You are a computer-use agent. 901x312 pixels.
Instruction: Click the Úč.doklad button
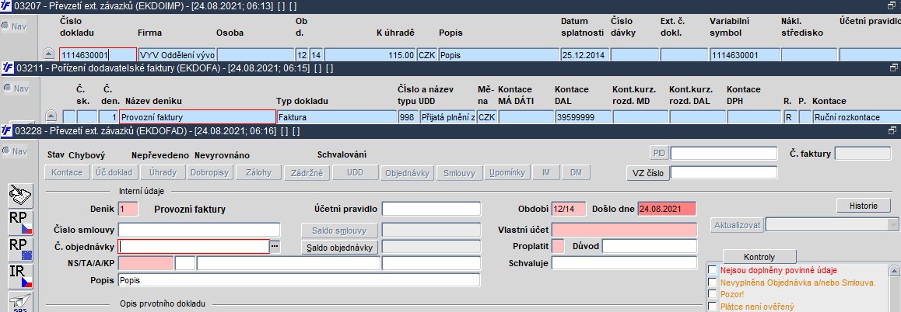[114, 172]
